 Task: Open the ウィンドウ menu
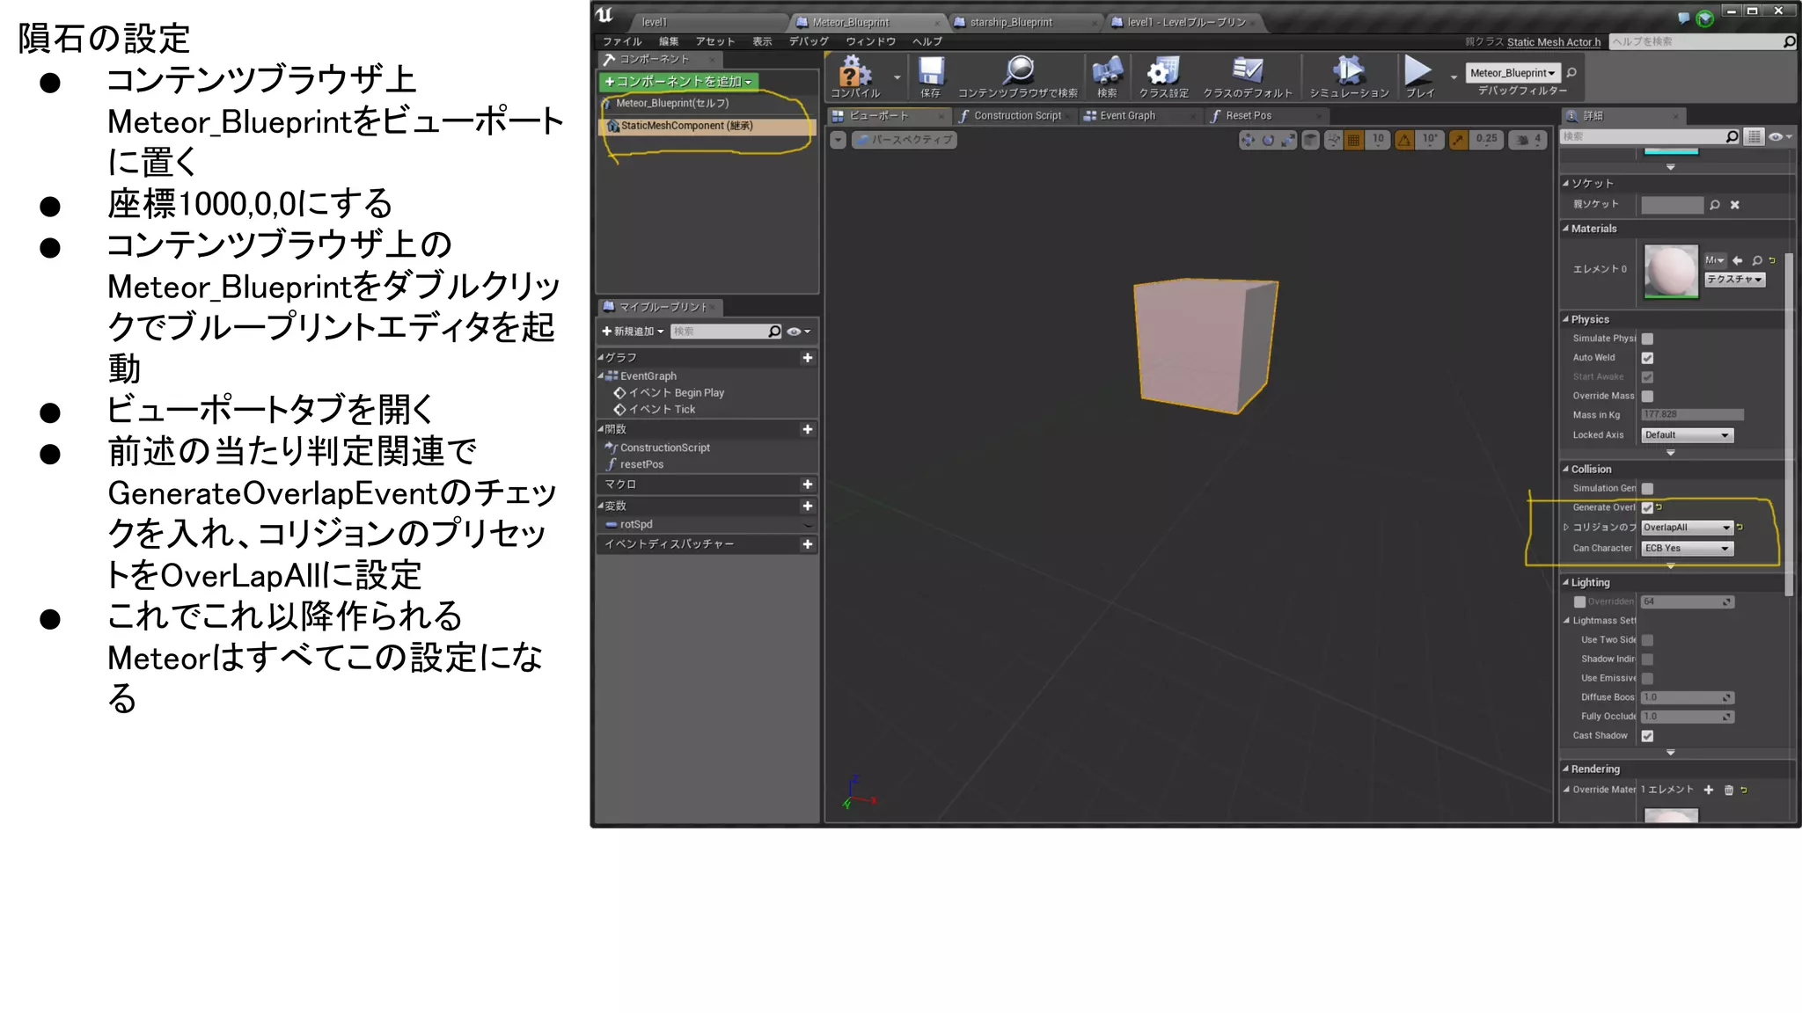tap(870, 41)
